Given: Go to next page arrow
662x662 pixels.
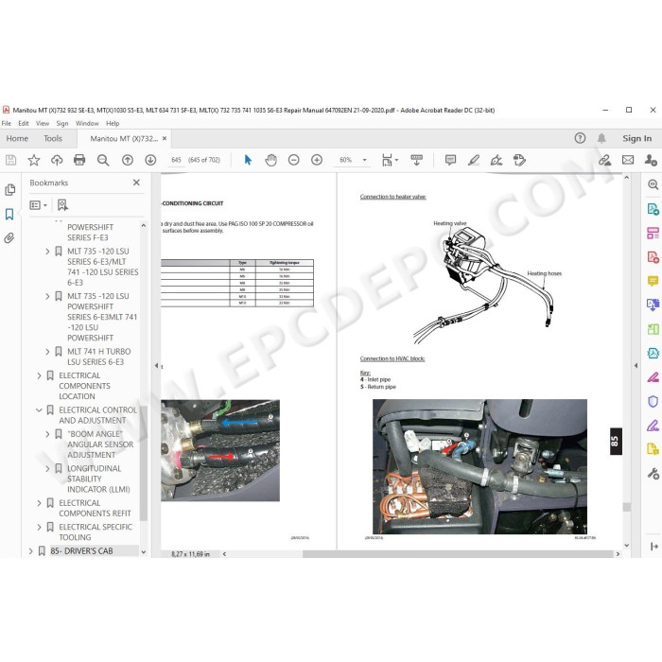Looking at the screenshot, I should 150,160.
